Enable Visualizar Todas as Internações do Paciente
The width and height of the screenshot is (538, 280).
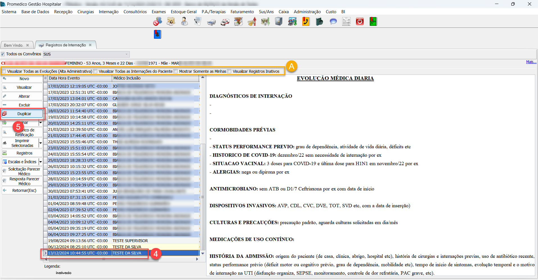pos(96,71)
